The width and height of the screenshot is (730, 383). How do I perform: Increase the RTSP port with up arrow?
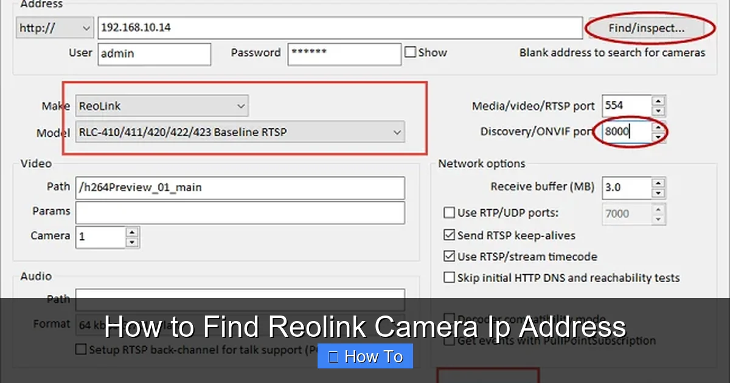[658, 101]
